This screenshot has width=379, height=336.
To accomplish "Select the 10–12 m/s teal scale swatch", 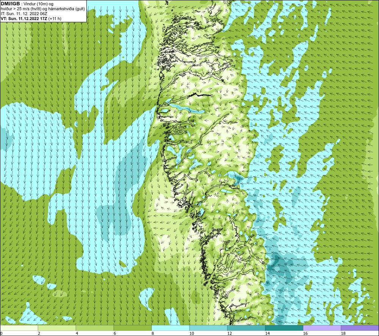I will point(208,328).
